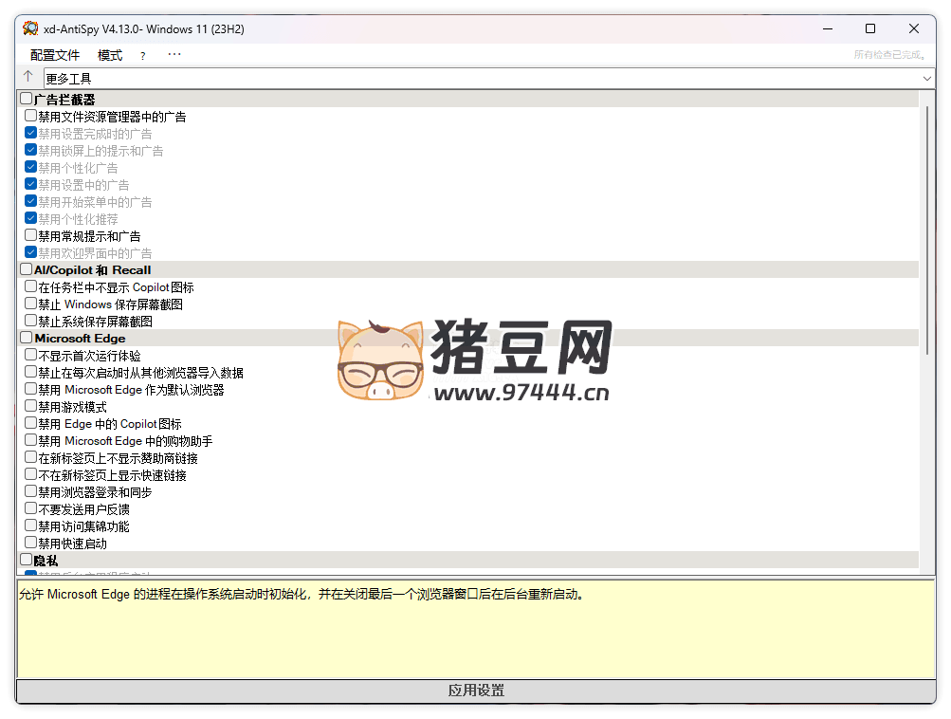
Task: Enable 禁用游戏模式 checkbox
Action: click(31, 406)
